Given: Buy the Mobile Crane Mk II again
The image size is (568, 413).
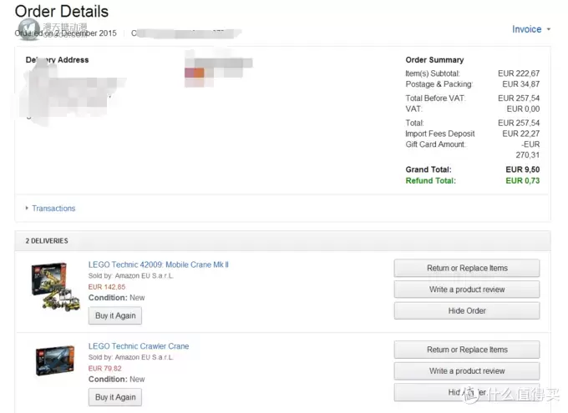Looking at the screenshot, I should click(x=115, y=315).
